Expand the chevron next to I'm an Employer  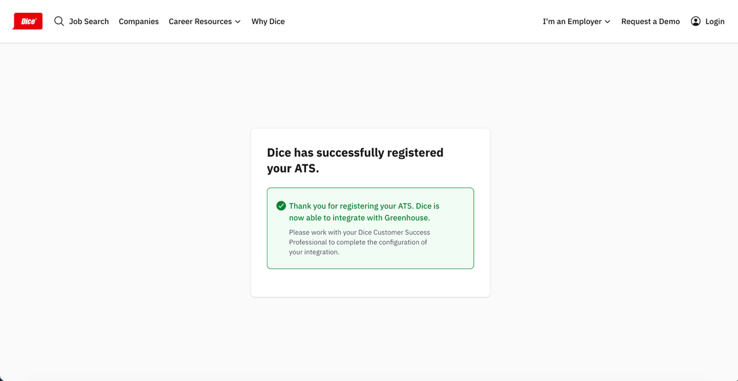coord(607,22)
